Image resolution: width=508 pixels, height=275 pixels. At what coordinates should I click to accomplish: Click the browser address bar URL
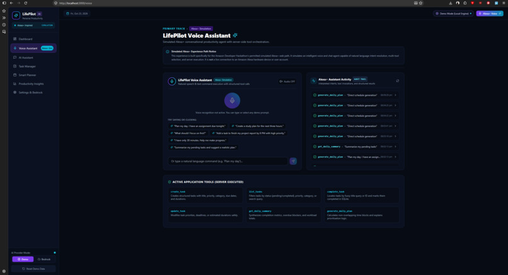pos(76,3)
